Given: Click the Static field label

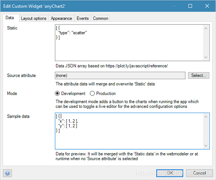Looking at the screenshot, I should [12, 28].
